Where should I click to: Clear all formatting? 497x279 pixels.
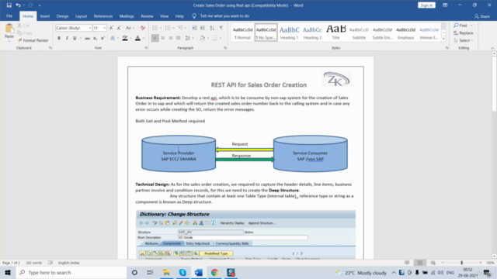click(143, 28)
